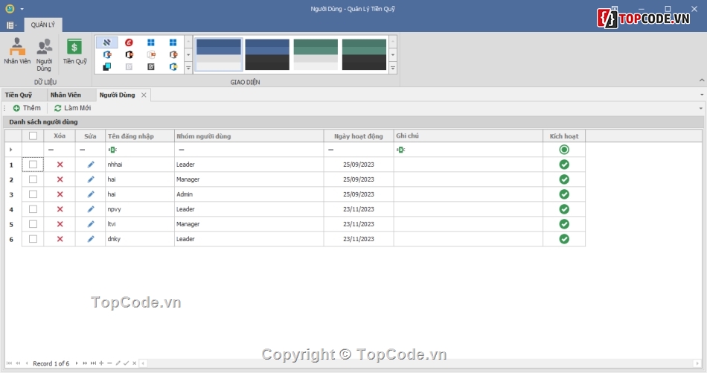Click the Người Dùng ribbon icon
Image resolution: width=707 pixels, height=373 pixels.
[44, 54]
